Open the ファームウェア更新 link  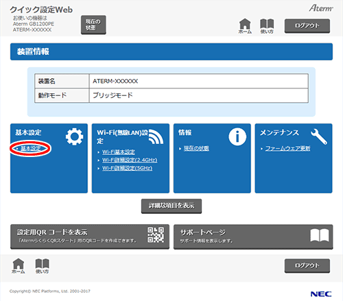point(287,148)
